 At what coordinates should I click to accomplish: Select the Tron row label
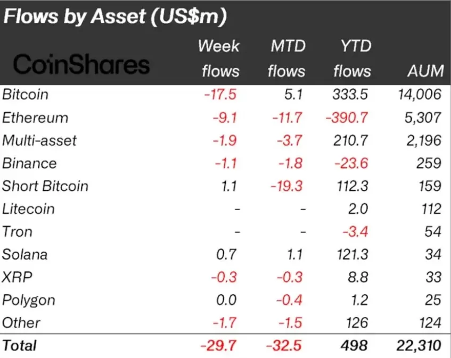(17, 231)
